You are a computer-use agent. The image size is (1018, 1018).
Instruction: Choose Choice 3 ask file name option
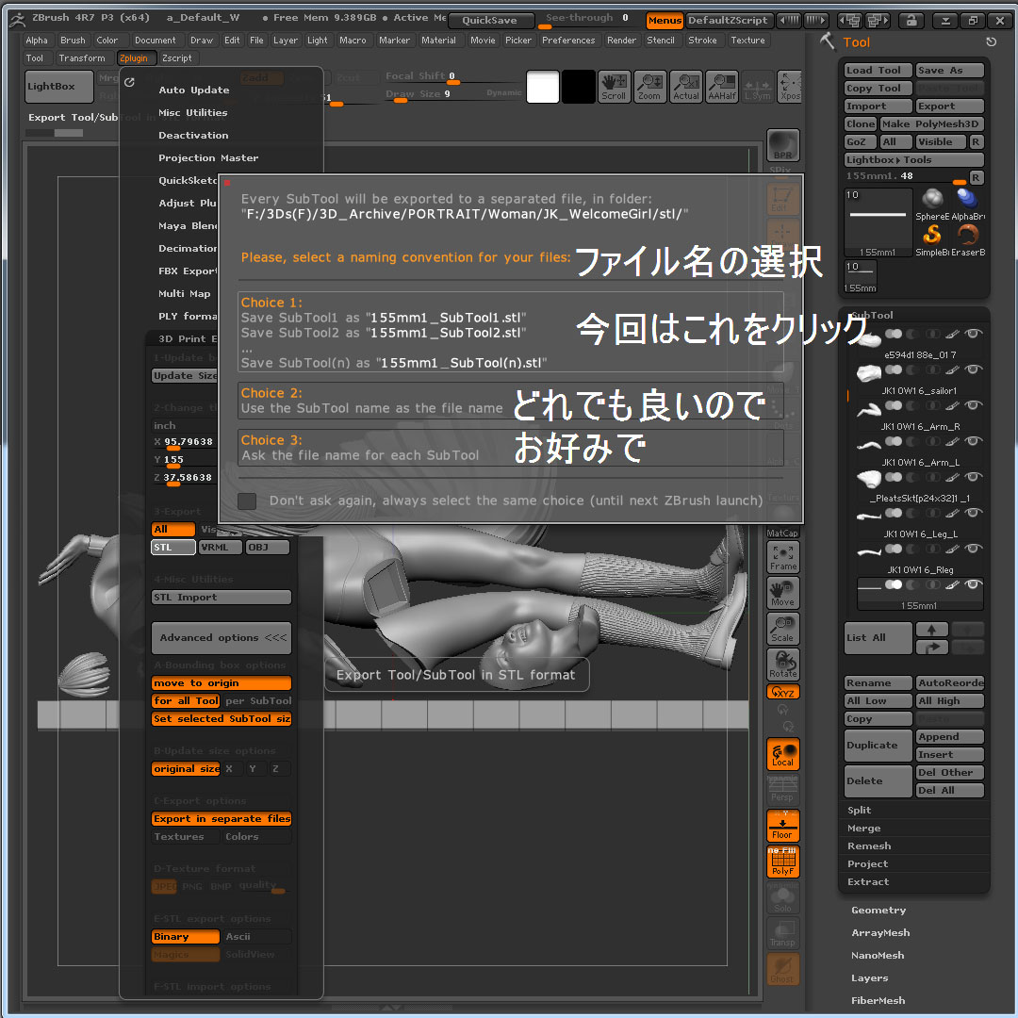[511, 448]
